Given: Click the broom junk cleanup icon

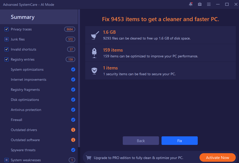Looking at the screenshot, I should (x=95, y=35).
